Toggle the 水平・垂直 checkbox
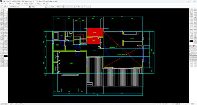The height and width of the screenshot is (105, 197). click(x=8, y=7)
